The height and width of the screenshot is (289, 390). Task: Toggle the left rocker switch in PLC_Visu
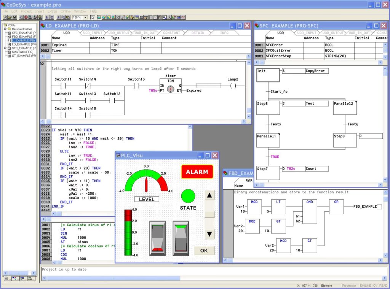click(157, 238)
